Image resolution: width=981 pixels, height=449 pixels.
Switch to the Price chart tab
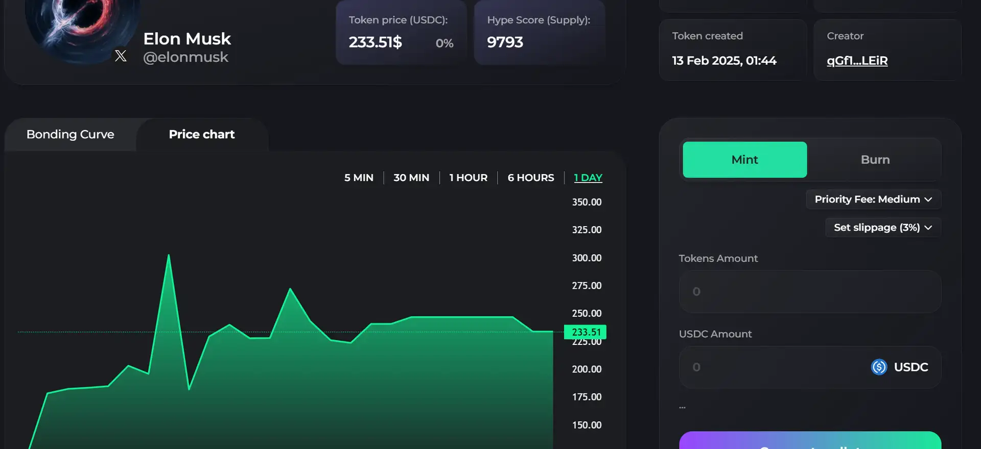point(202,134)
